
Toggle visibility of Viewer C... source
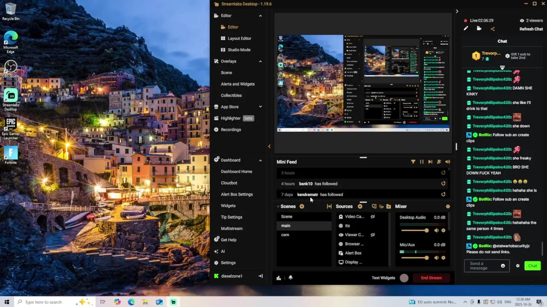pyautogui.click(x=373, y=235)
